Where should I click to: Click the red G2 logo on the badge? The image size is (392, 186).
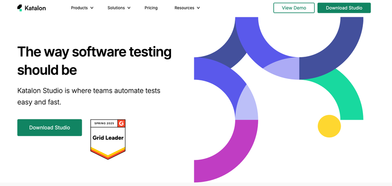click(x=122, y=123)
